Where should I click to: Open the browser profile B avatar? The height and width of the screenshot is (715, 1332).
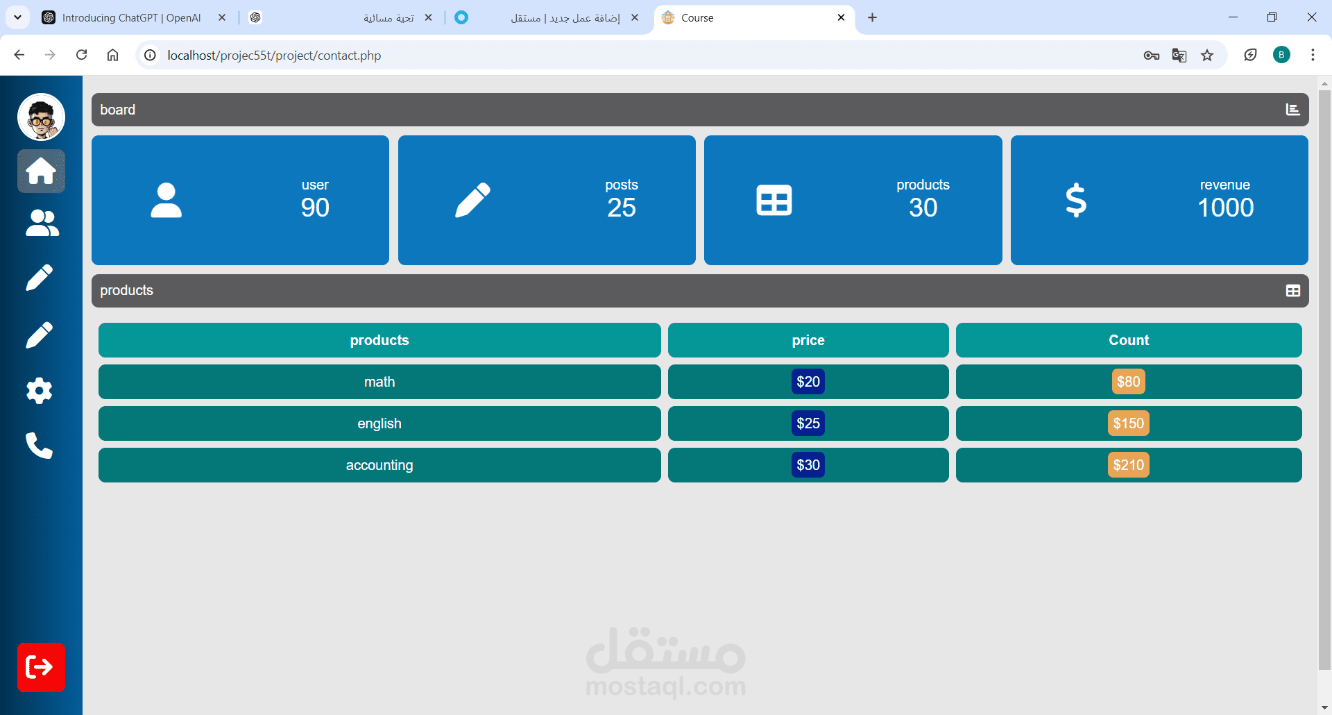[1281, 56]
